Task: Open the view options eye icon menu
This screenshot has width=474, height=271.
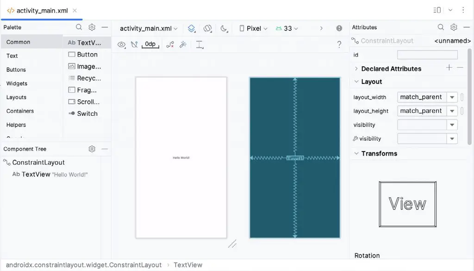Action: pos(121,44)
